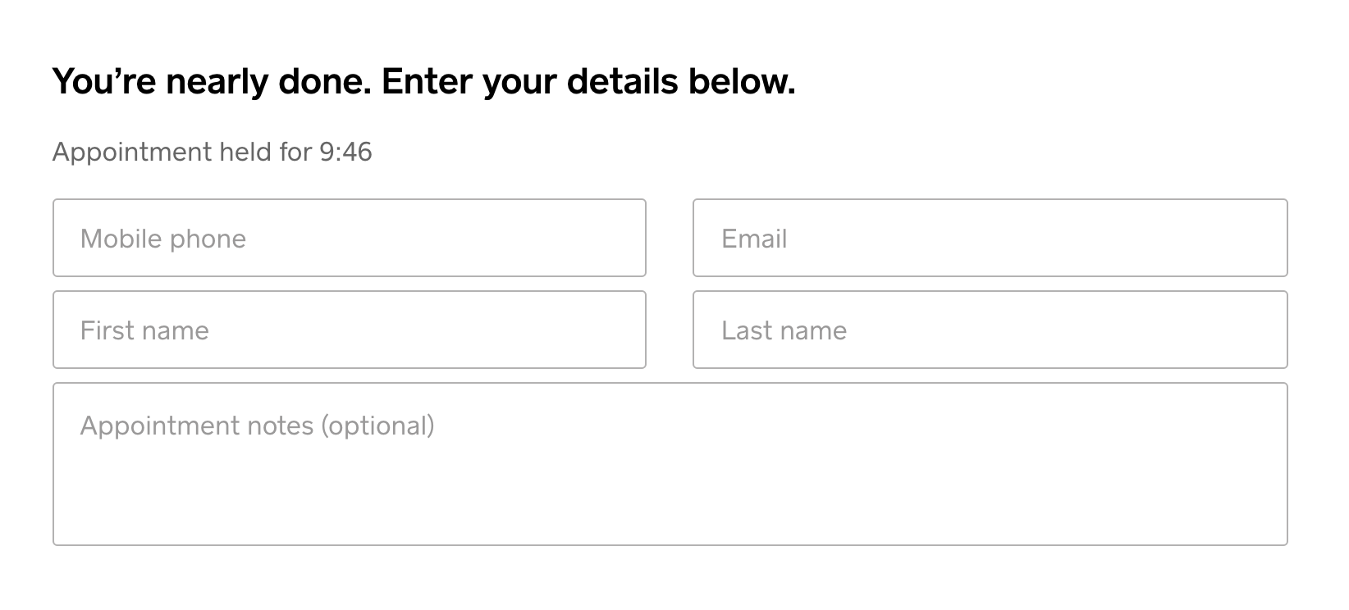Click the "Appointment held for" timer text
The height and width of the screenshot is (610, 1349).
pos(182,152)
